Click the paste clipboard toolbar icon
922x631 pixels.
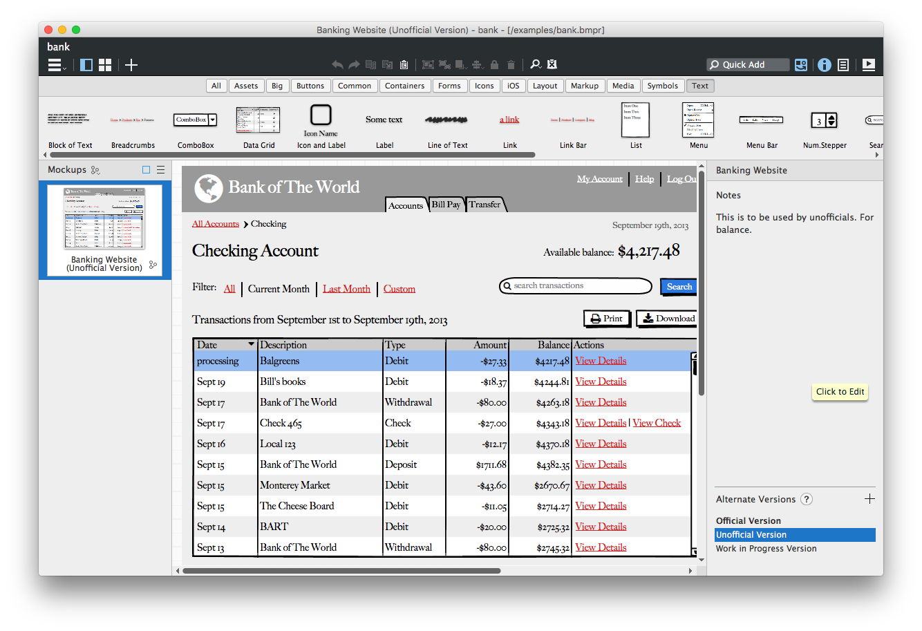(404, 65)
